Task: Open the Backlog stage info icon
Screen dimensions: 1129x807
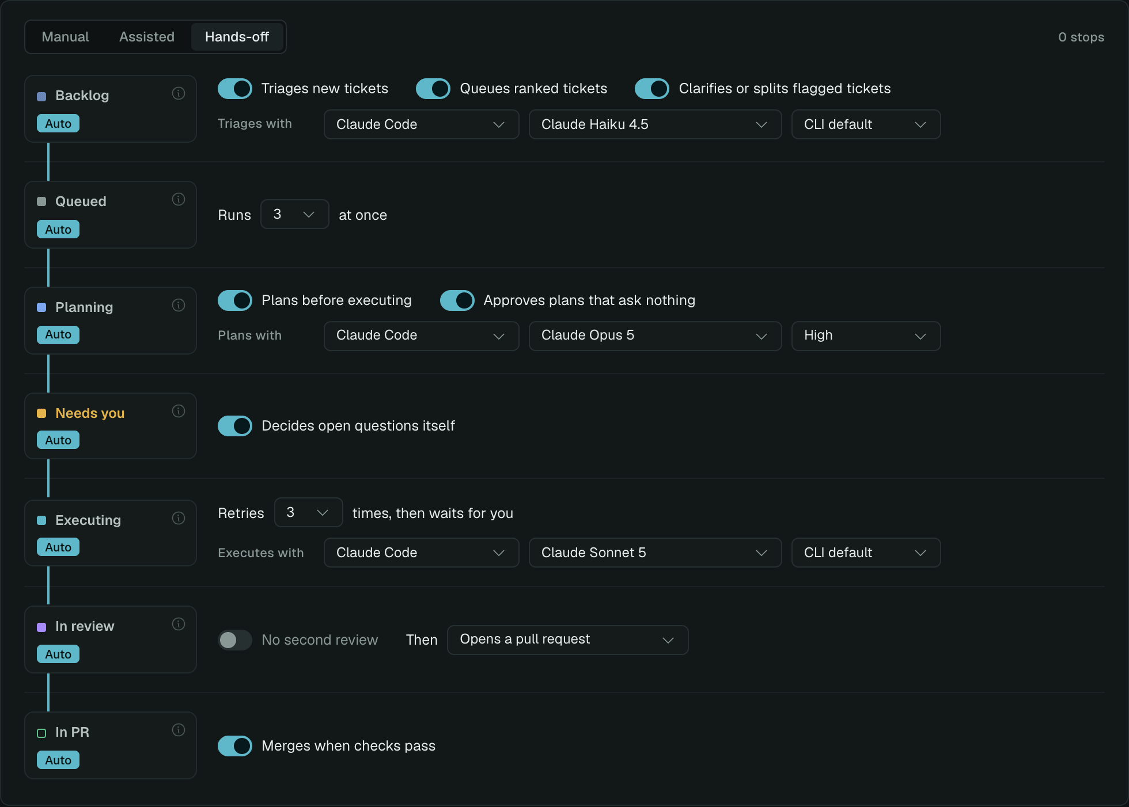Action: point(179,93)
